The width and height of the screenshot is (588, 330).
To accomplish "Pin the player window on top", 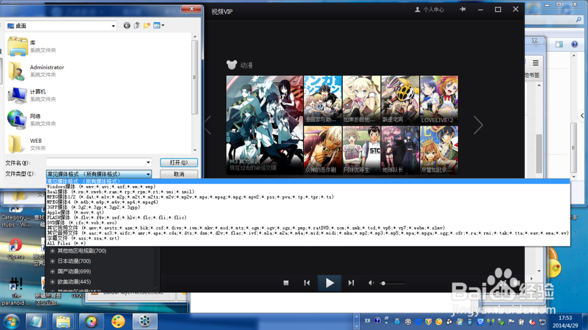I will coord(463,9).
